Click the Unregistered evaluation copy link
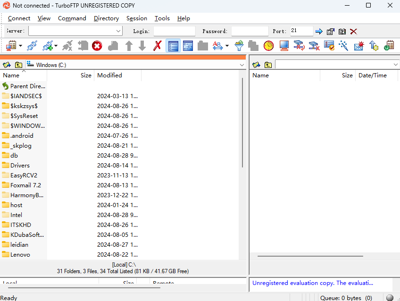 tap(312, 283)
